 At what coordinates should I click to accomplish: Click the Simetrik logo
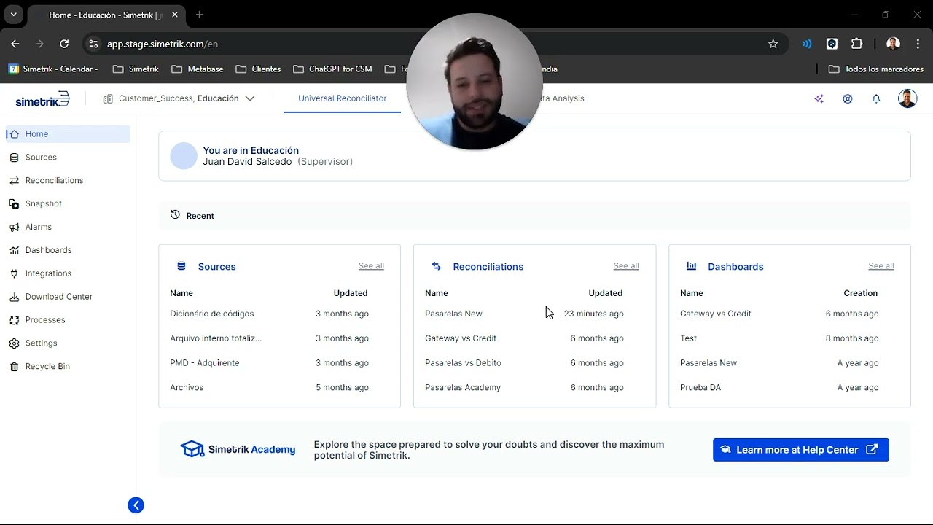pyautogui.click(x=42, y=99)
